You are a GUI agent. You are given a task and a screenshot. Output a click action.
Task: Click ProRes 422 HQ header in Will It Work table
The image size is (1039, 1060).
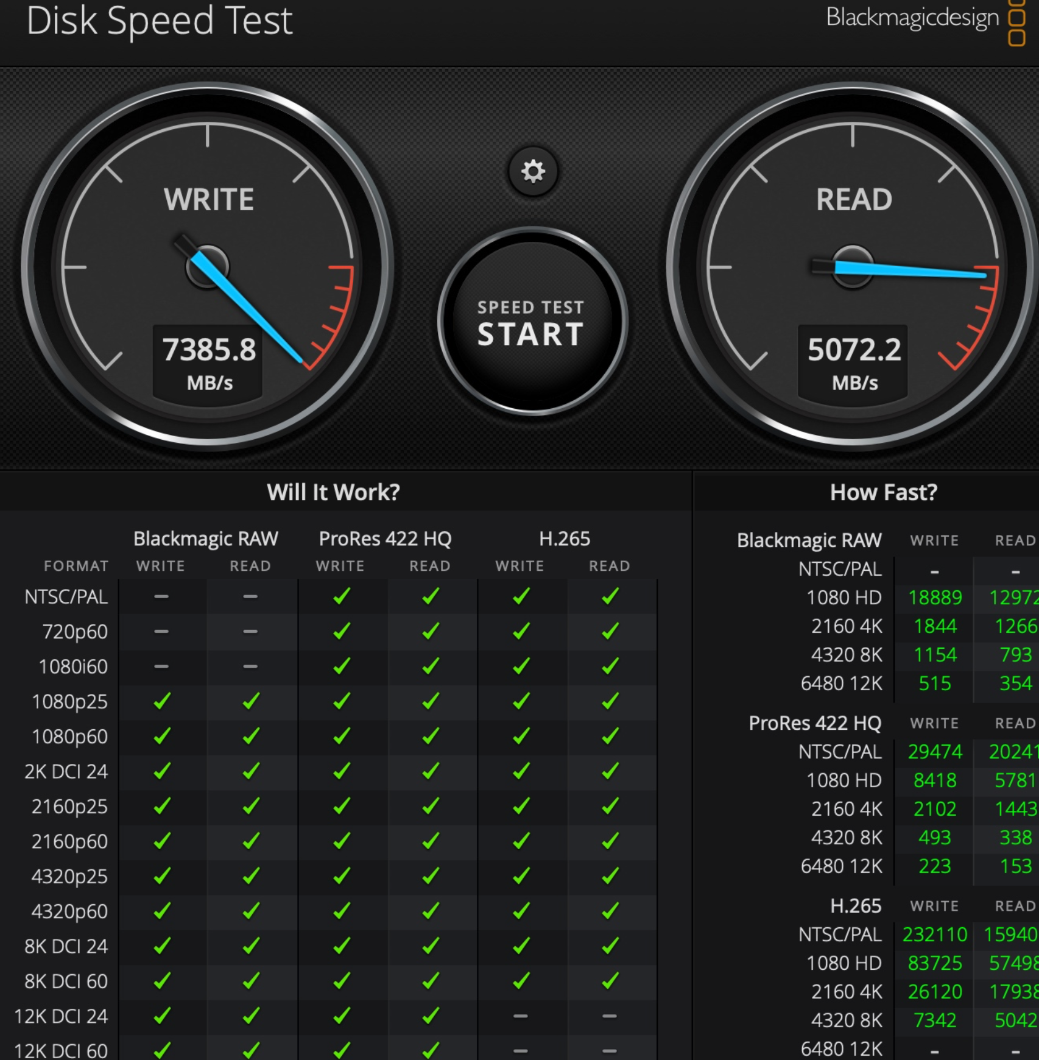[x=386, y=539]
